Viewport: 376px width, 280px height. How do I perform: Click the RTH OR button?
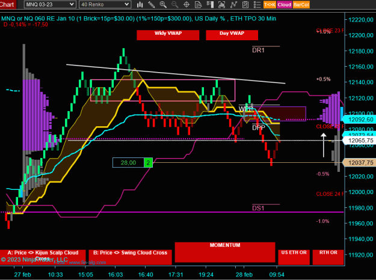coord(328,257)
